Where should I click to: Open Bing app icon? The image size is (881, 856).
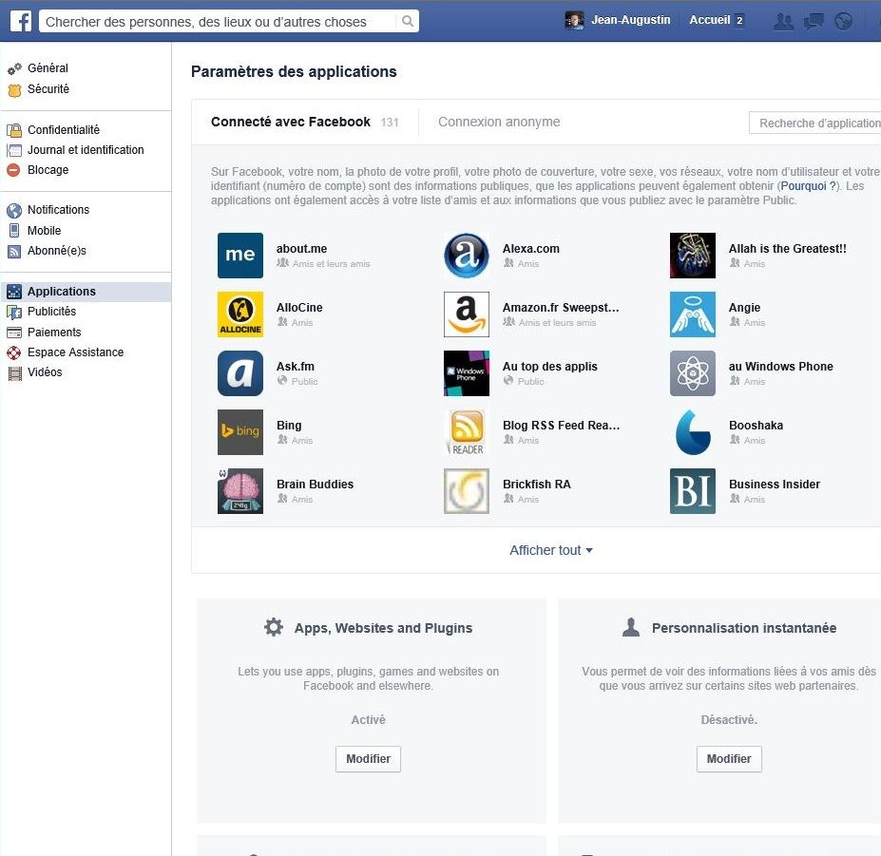pos(239,432)
